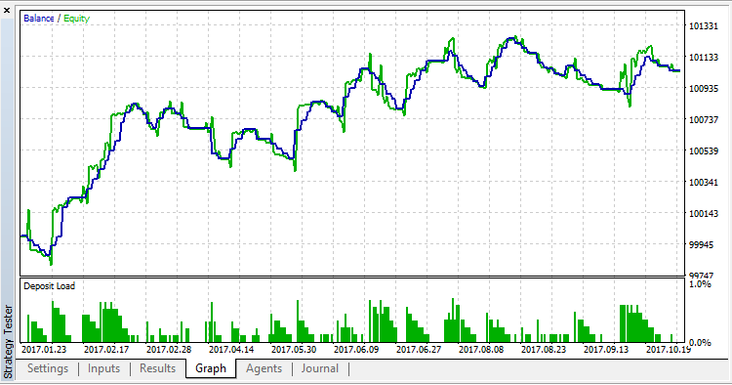Click the 2017.02.28 date label
Image resolution: width=732 pixels, height=385 pixels.
point(169,350)
